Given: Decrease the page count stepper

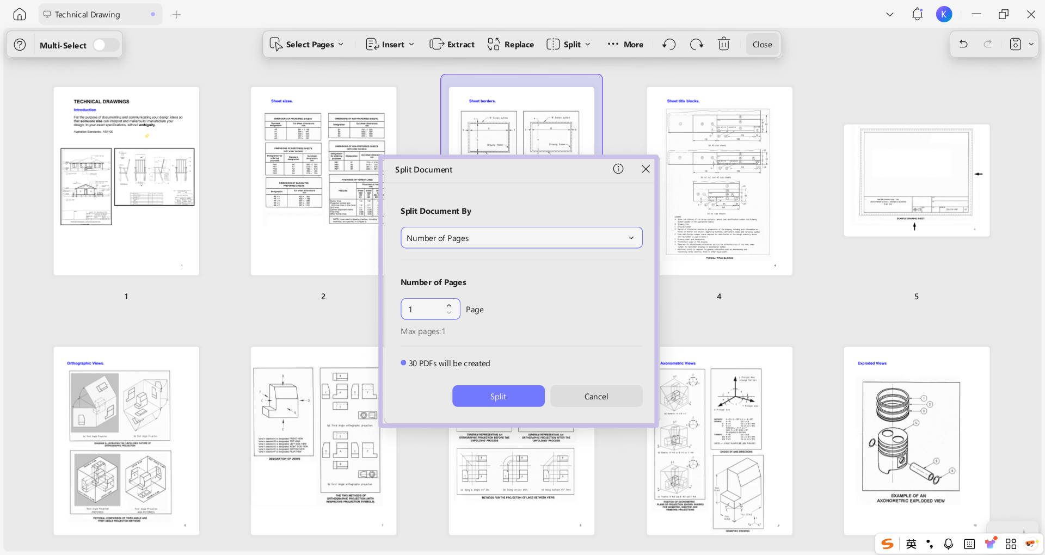Looking at the screenshot, I should [449, 313].
